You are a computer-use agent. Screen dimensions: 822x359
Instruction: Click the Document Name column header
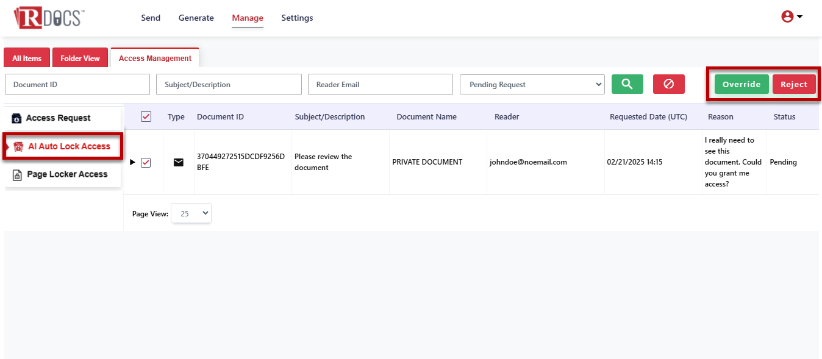pos(426,116)
